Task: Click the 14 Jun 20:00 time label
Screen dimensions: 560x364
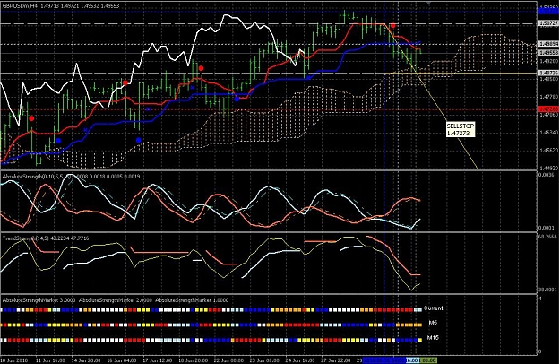Action: 86,360
